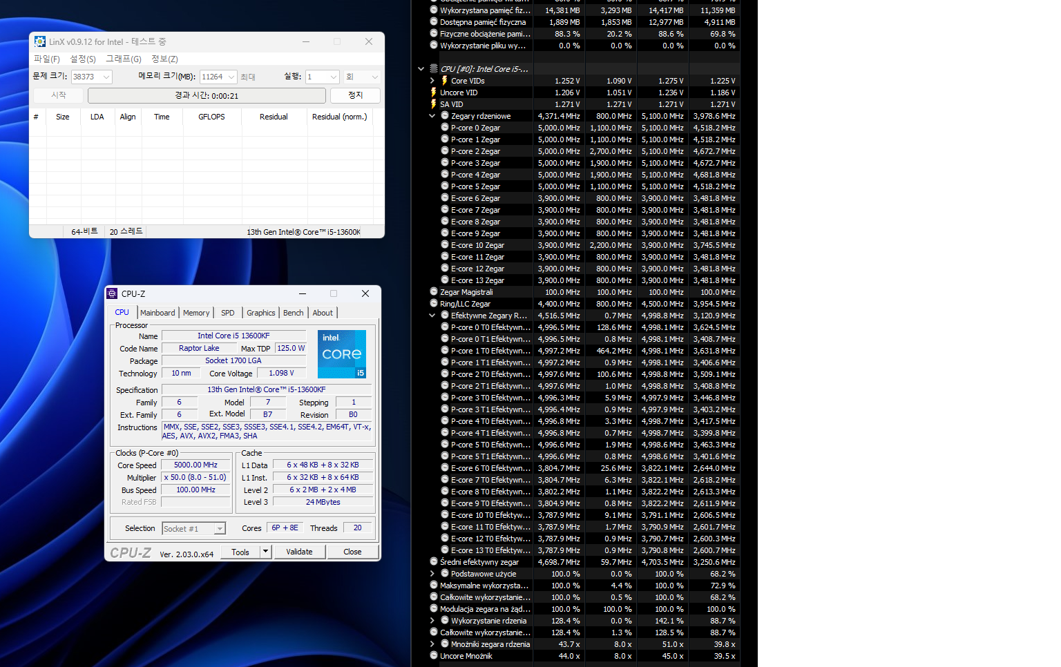
Task: Expand the Mnożniki zegara rdzenia node
Action: point(432,644)
